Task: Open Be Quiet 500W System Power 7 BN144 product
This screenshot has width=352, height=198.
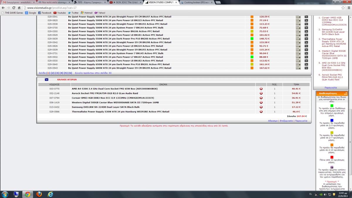Action: coord(116,28)
